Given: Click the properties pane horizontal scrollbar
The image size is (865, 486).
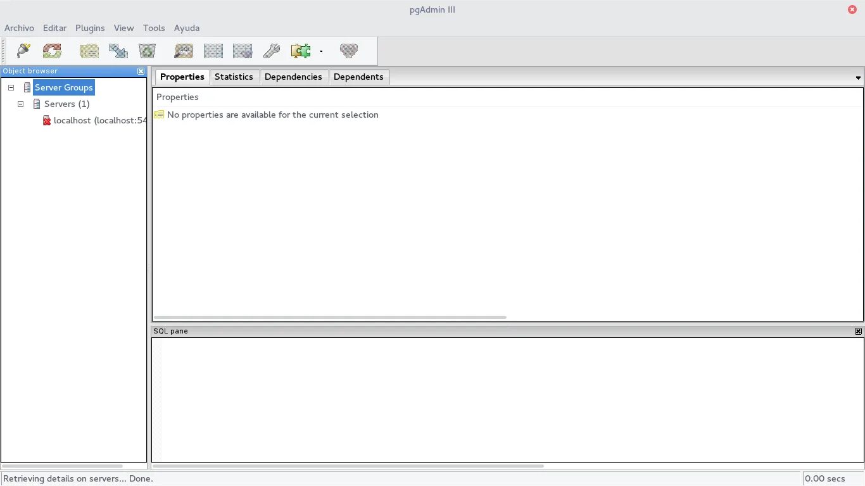Looking at the screenshot, I should tap(330, 317).
